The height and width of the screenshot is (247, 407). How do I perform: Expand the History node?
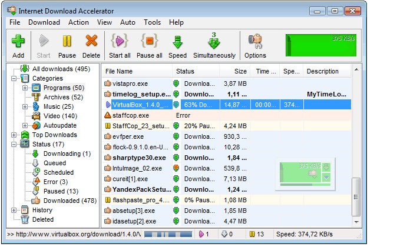coord(14,210)
